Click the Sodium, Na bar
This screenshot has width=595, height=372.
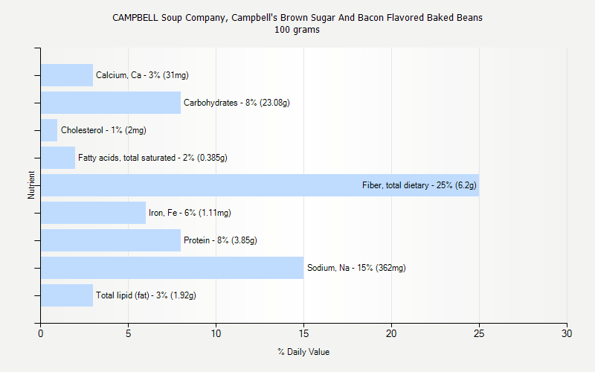tap(172, 268)
